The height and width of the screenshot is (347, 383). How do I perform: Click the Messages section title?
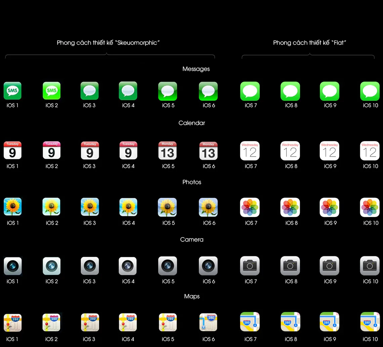(196, 69)
